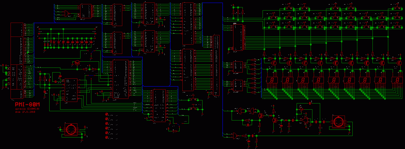Select the bottom NAND gate near the DIN output
Screen dimensions: 405x149
pyautogui.click(x=237, y=135)
